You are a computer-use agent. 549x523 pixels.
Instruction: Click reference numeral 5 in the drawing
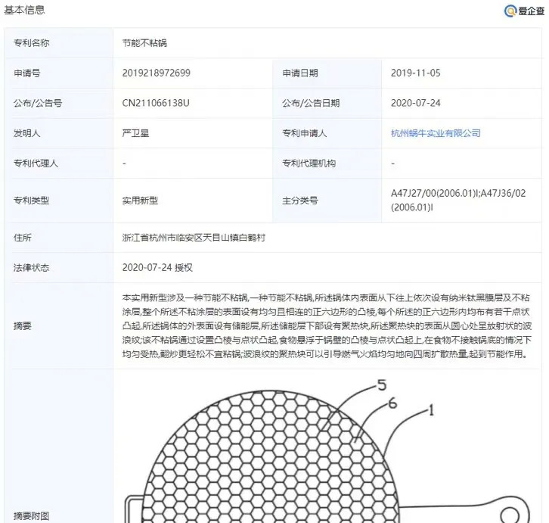point(382,385)
